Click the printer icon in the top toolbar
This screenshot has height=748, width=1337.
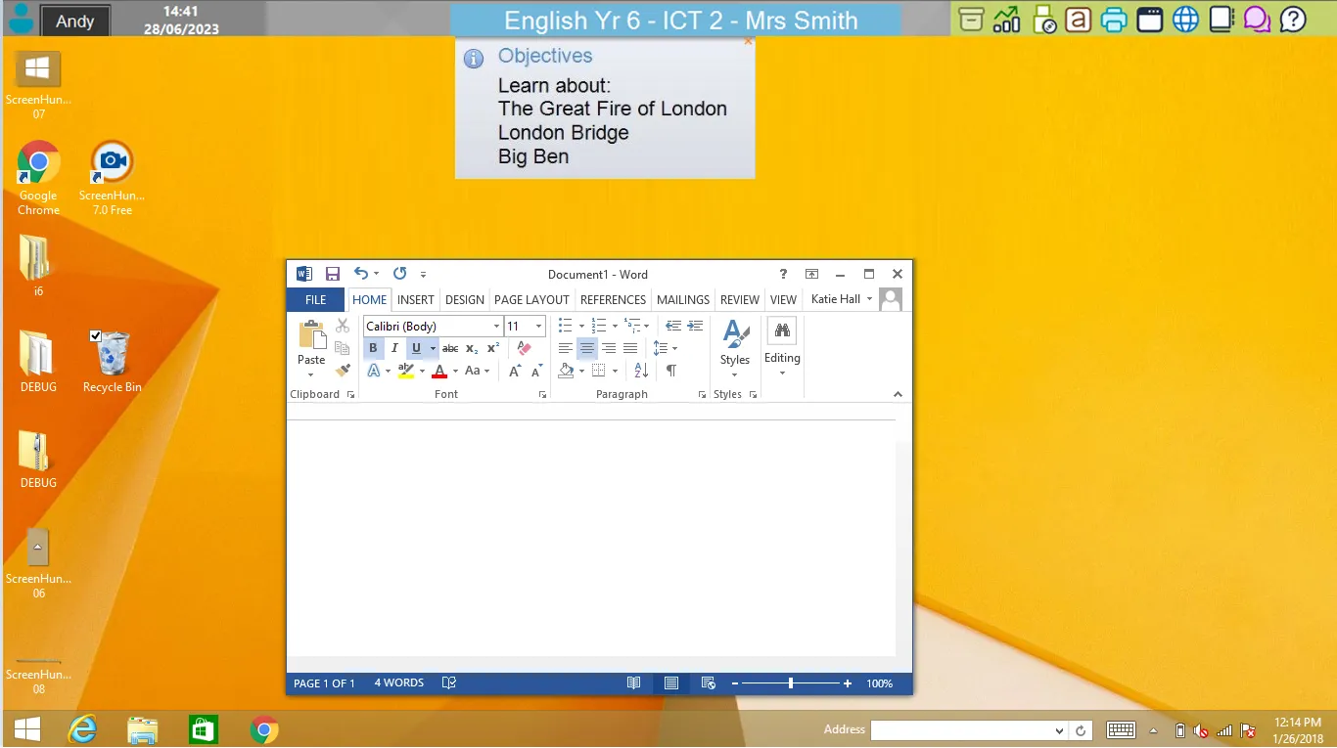1114,20
